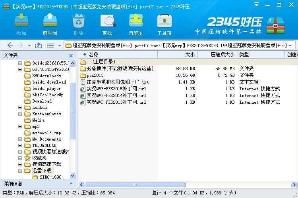Collapse the 迅雷下载 tree node
298x198 pixels.
tap(20, 171)
